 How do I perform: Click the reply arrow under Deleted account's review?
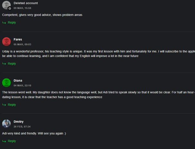click(4, 22)
